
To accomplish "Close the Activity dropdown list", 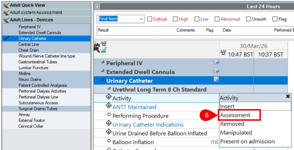I will click(288, 96).
